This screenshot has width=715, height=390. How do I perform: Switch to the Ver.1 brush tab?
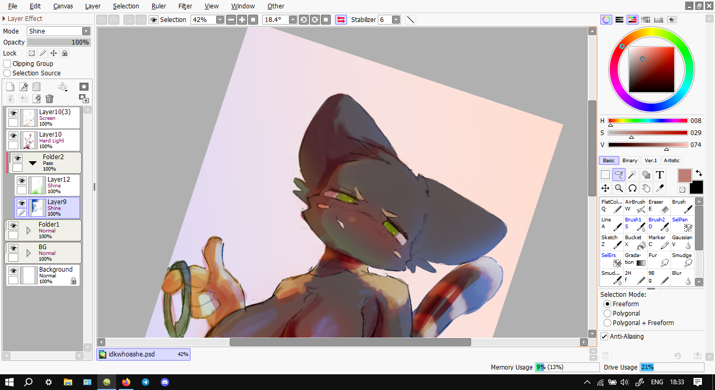click(x=651, y=160)
